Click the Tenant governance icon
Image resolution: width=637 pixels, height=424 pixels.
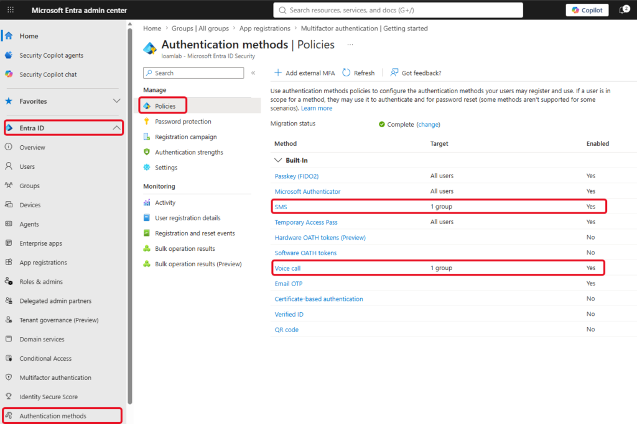click(9, 320)
